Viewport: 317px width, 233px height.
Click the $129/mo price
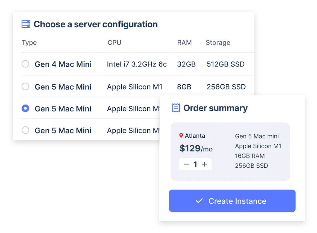pos(196,149)
